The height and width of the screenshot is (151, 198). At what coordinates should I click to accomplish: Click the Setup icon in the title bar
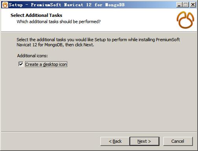pos(5,5)
